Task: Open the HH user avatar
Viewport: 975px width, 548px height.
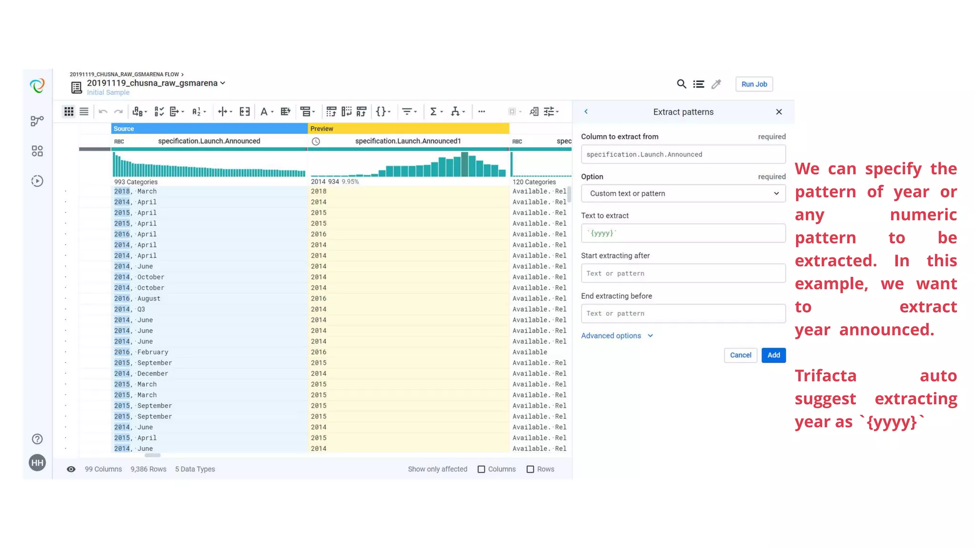Action: pos(37,463)
